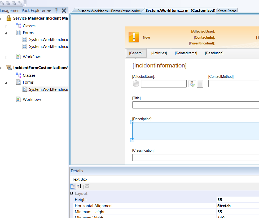Click the Title text field
This screenshot has width=259, height=218.
tap(196, 105)
